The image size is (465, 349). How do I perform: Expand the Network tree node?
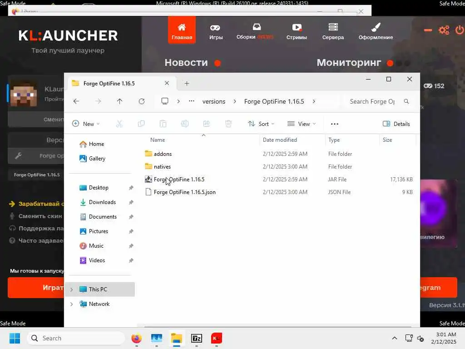(x=71, y=304)
